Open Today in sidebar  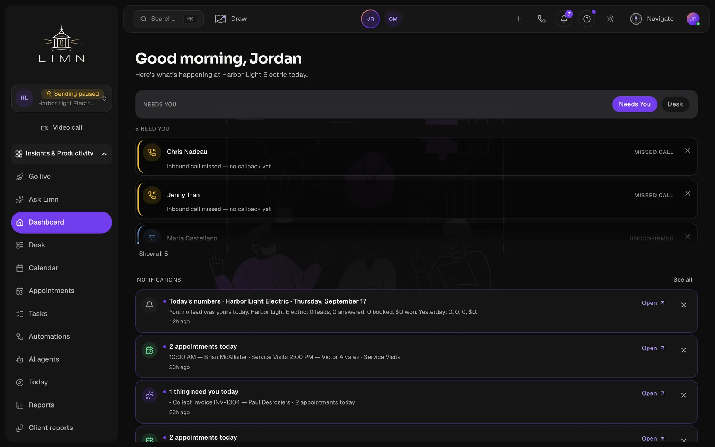[61, 382]
